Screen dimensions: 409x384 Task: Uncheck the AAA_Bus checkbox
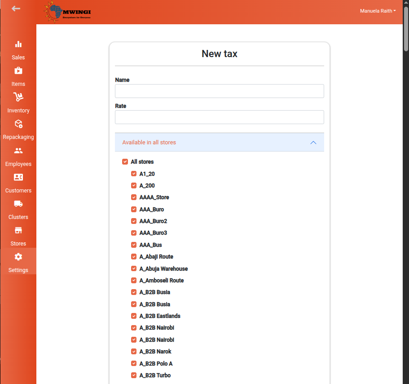tap(134, 245)
